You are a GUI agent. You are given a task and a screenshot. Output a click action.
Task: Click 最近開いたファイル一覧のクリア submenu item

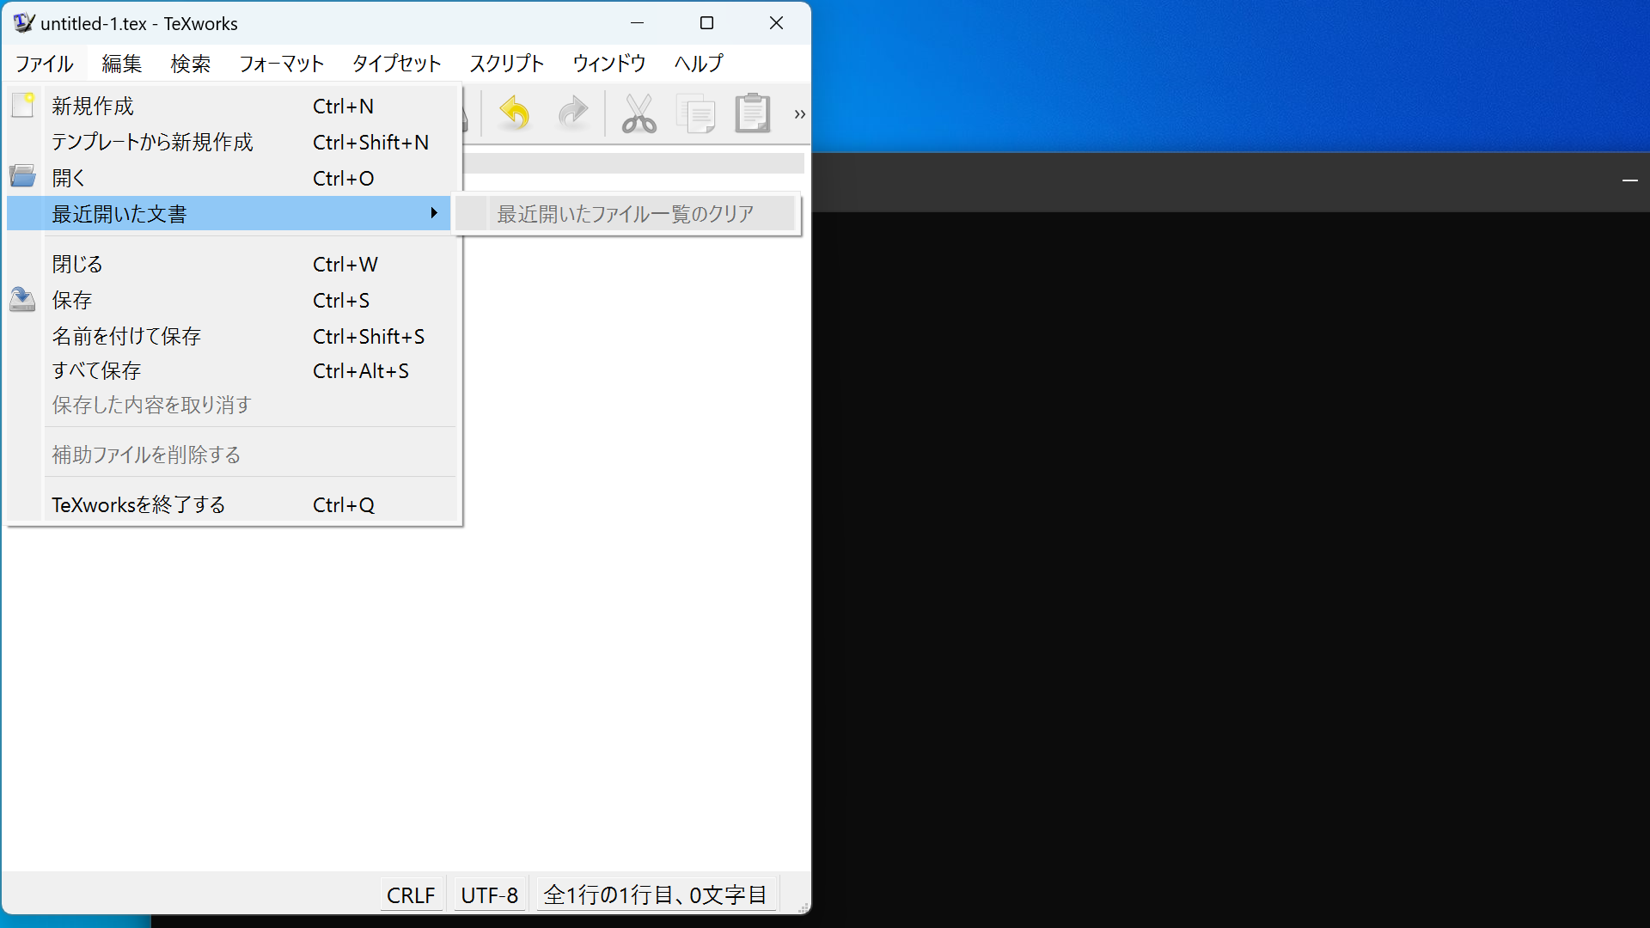pos(626,214)
